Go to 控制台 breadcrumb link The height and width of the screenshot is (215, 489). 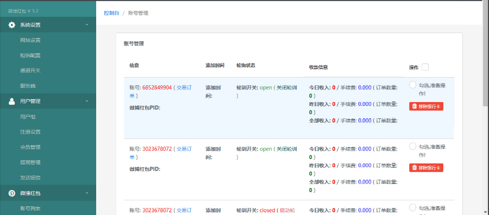click(111, 13)
